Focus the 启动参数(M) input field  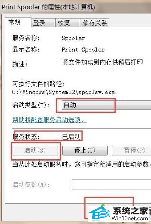click(112, 185)
